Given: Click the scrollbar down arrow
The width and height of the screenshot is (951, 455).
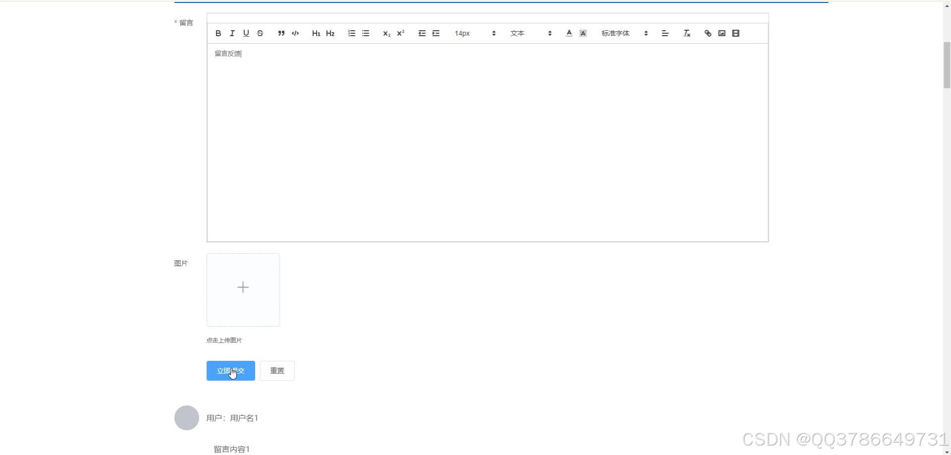Looking at the screenshot, I should click(947, 452).
